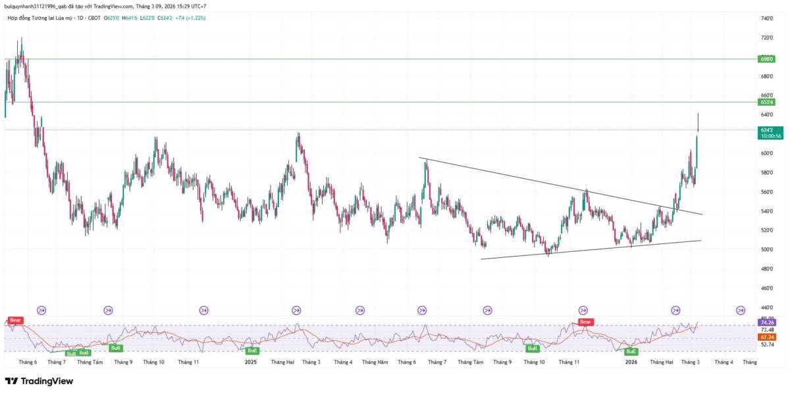Click the Bull label near Tháng 10 2025

click(532, 349)
